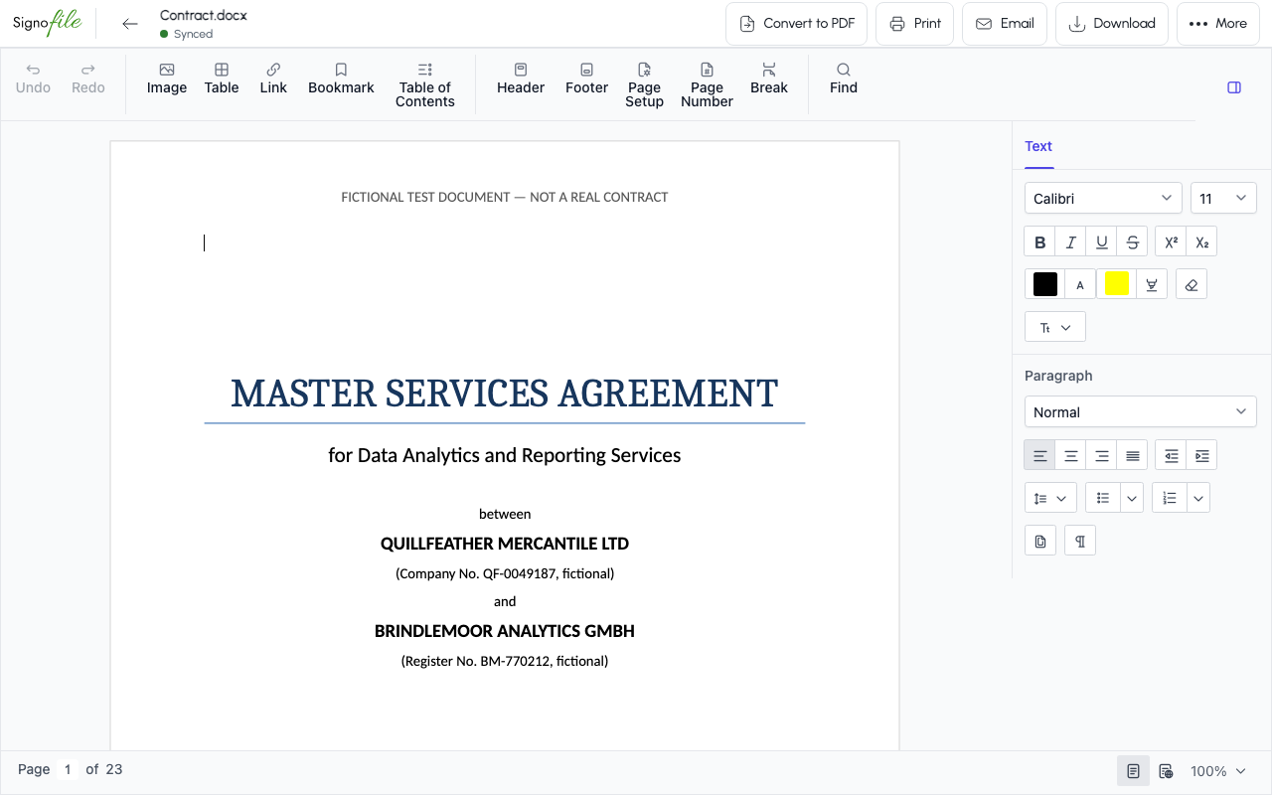1272x795 pixels.
Task: Open the Normal paragraph style dropdown
Action: pos(1140,411)
